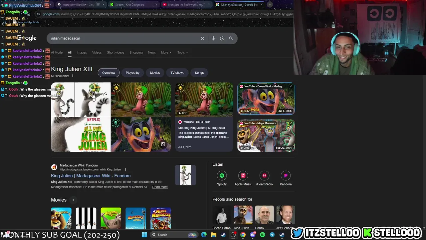
Task: Select the Movies chip
Action: [x=155, y=73]
